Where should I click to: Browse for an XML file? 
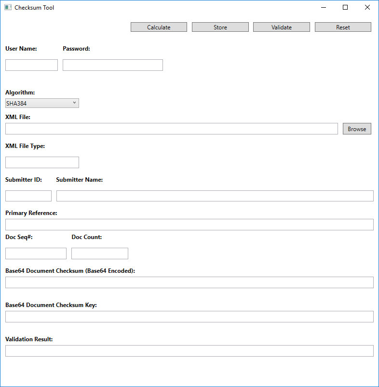click(x=357, y=129)
